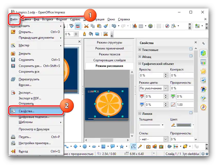217x165 pixels.
Task: Open the Шаблоны submenu
Action: point(36,122)
